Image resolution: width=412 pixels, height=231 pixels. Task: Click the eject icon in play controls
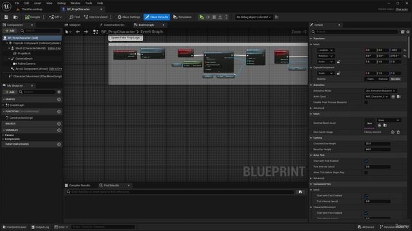[220, 17]
